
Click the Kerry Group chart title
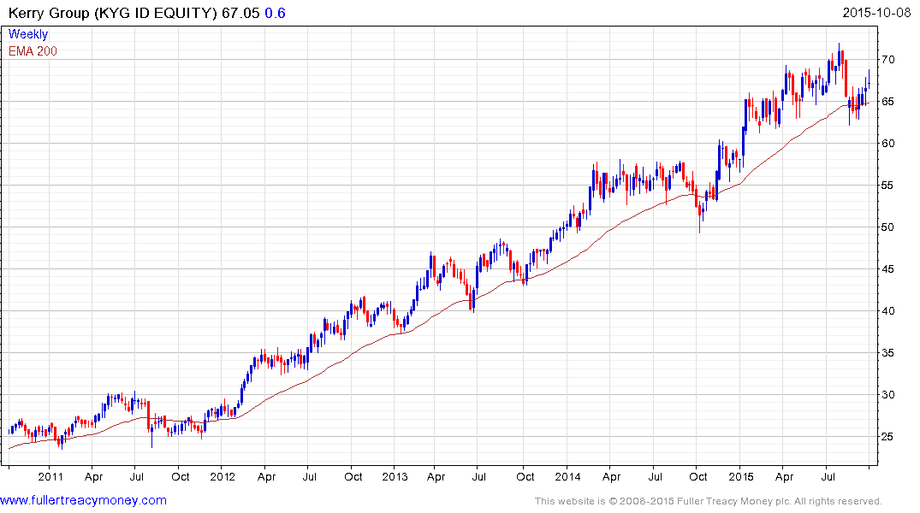click(x=113, y=13)
